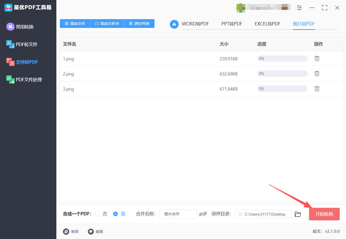Switch to the PPT转PDF tab
This screenshot has height=239, width=346.
click(232, 24)
